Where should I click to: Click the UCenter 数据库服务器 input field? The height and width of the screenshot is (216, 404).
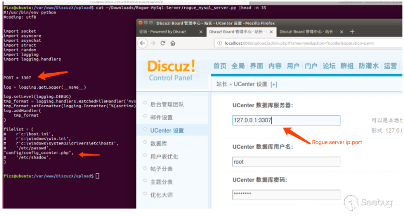coord(286,120)
